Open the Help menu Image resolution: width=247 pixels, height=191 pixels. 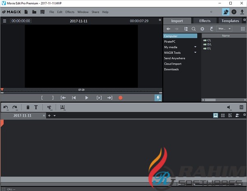tap(105, 12)
